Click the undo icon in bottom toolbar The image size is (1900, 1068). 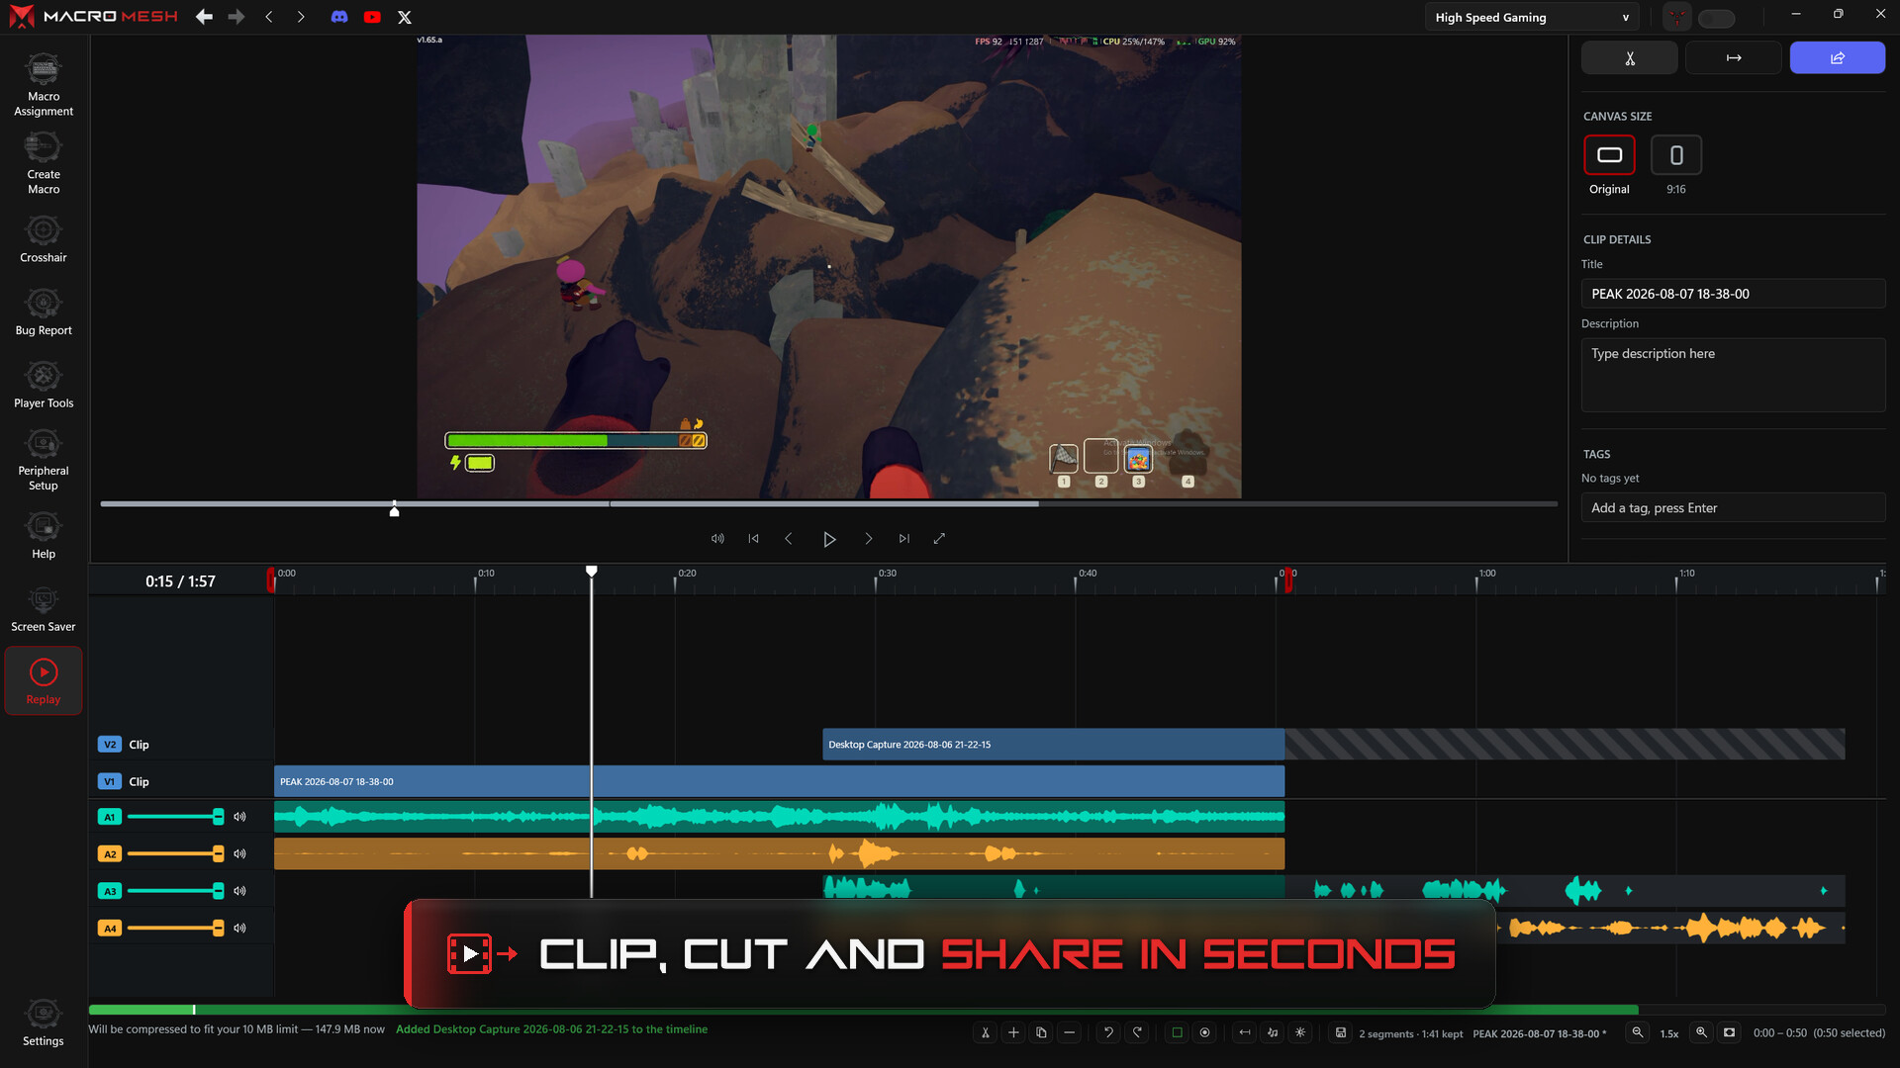point(1108,1032)
